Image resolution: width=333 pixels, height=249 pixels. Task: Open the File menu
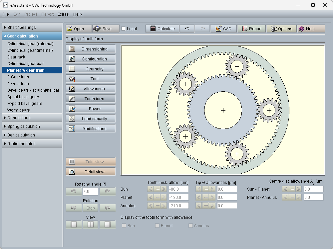5,14
